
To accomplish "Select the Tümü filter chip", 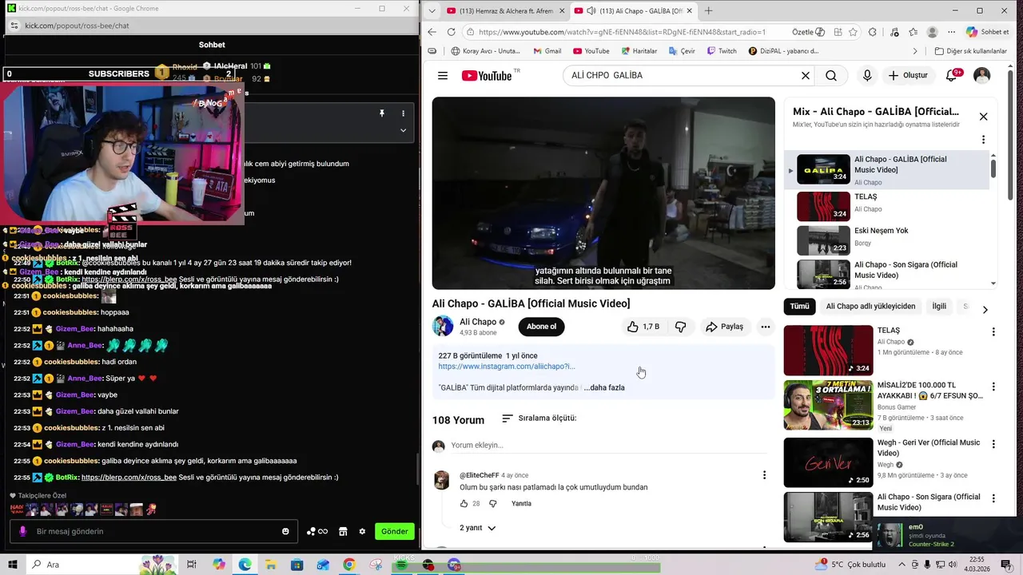I will 799,306.
